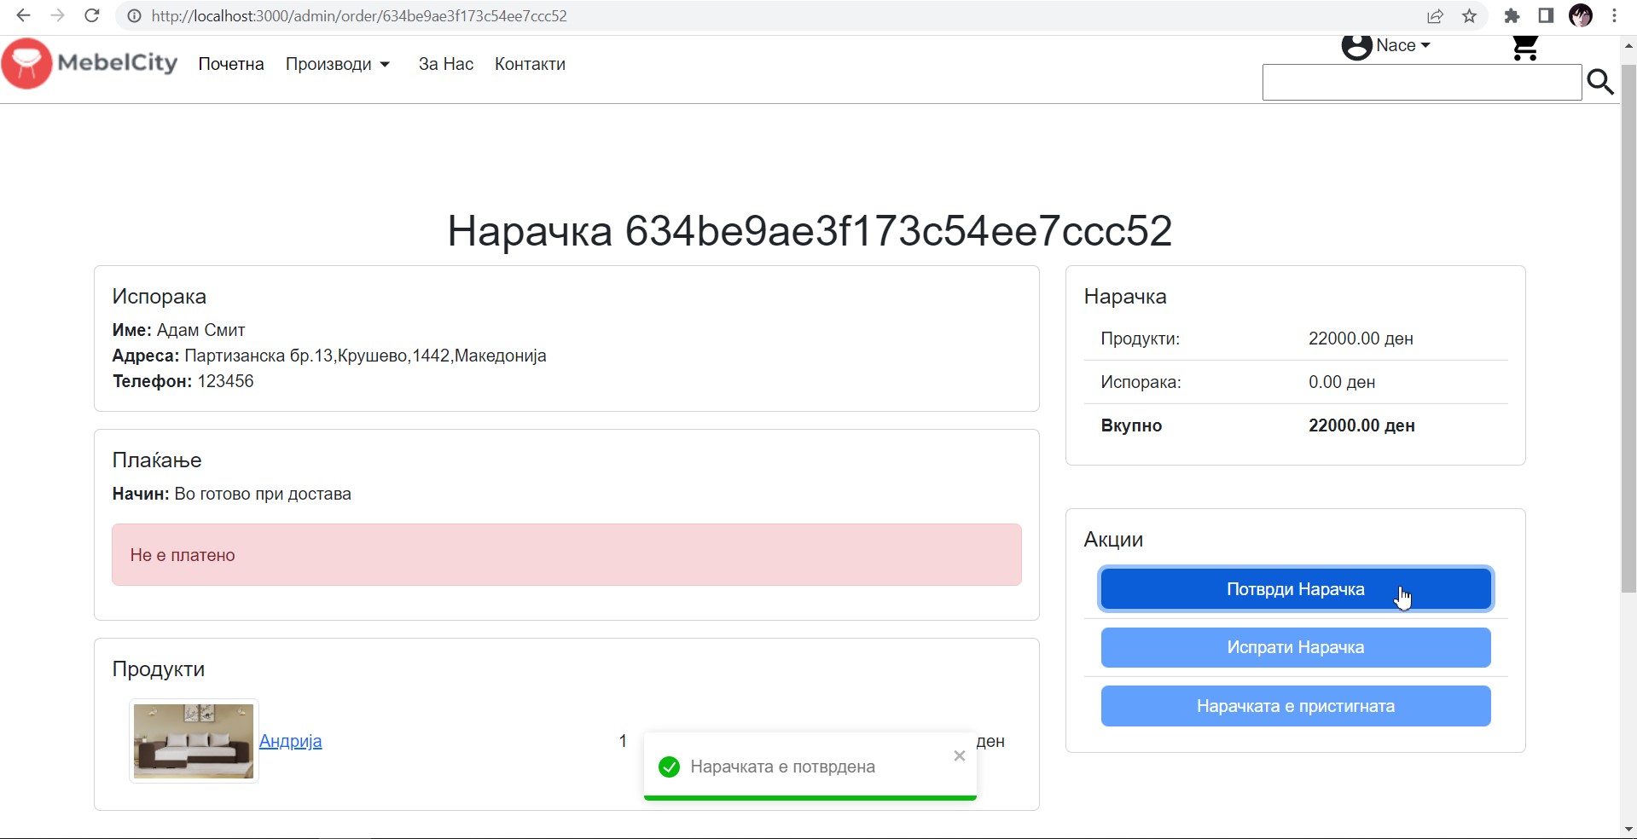1637x839 pixels.
Task: Open the Контакти menu item
Action: click(530, 65)
